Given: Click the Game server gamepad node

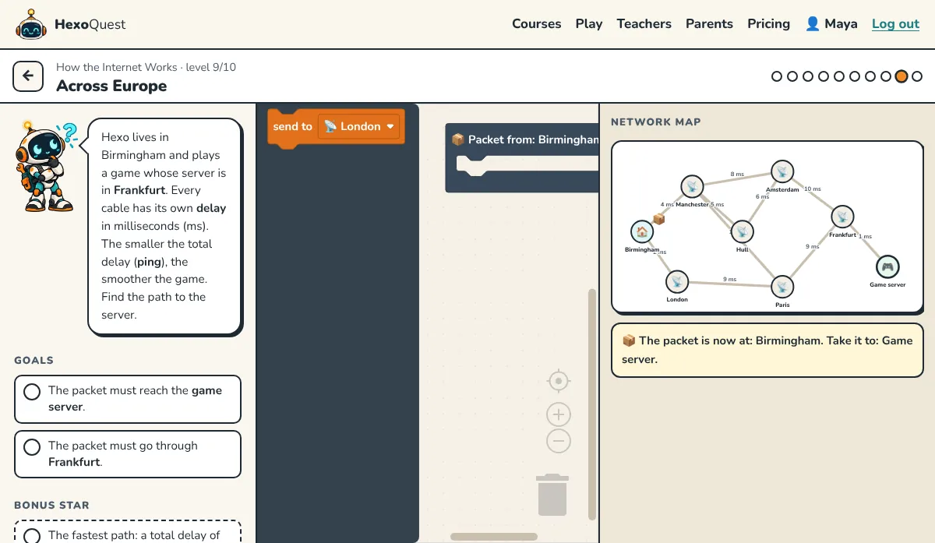Looking at the screenshot, I should pyautogui.click(x=887, y=267).
